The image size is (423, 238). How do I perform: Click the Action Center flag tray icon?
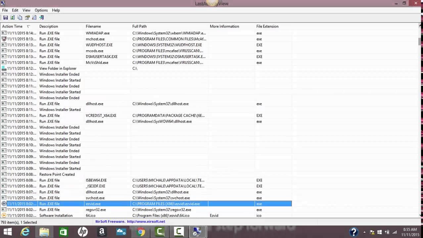pos(372,232)
